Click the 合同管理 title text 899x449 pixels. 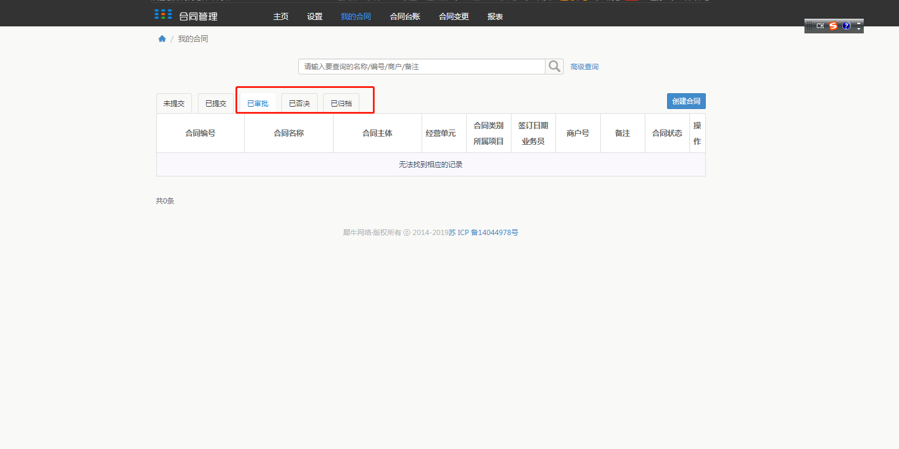pos(198,16)
